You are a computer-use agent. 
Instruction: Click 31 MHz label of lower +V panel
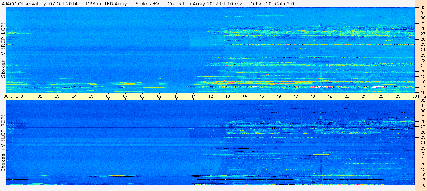click(x=423, y=105)
